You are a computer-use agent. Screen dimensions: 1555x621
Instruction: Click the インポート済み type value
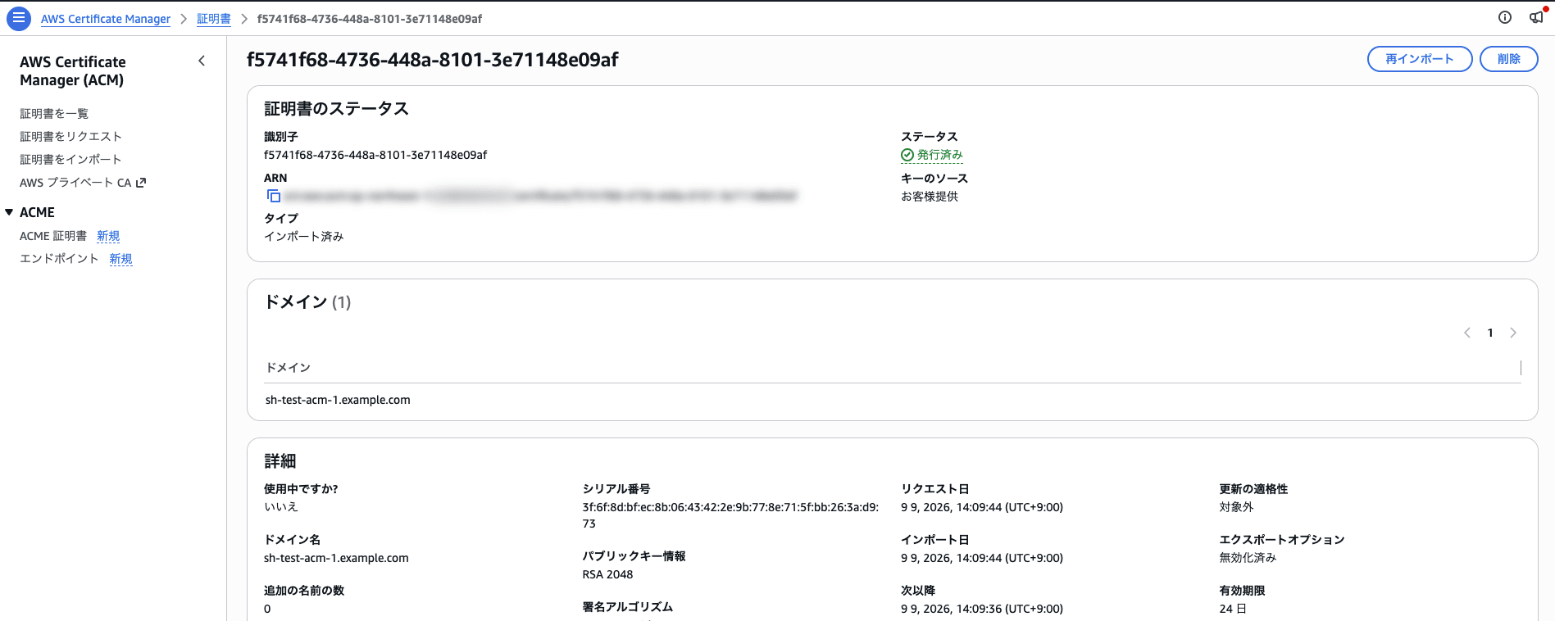(x=303, y=237)
